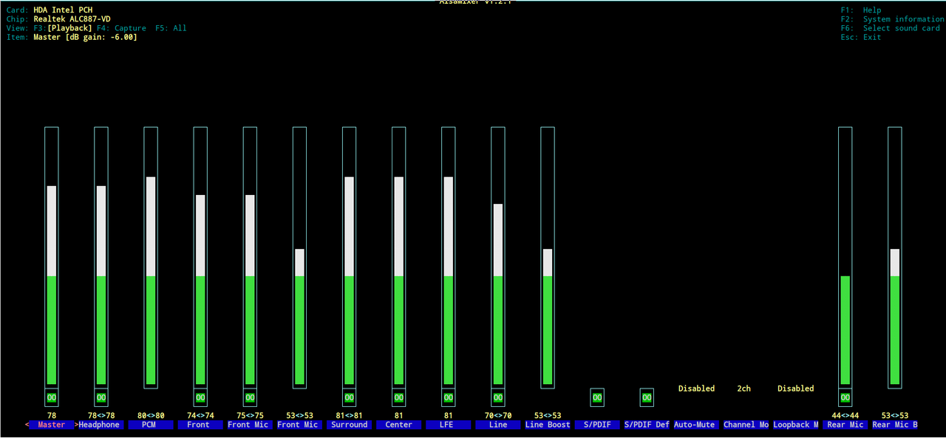This screenshot has height=438, width=946.
Task: Toggle mute box of Front Mic 75<>75
Action: pos(250,397)
